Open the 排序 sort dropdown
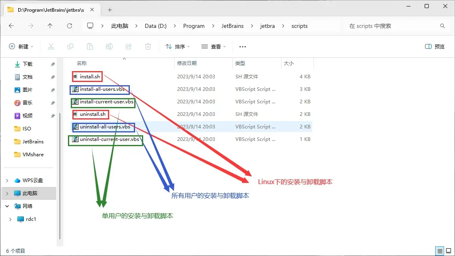Screen dimensions: 455x256 point(178,46)
